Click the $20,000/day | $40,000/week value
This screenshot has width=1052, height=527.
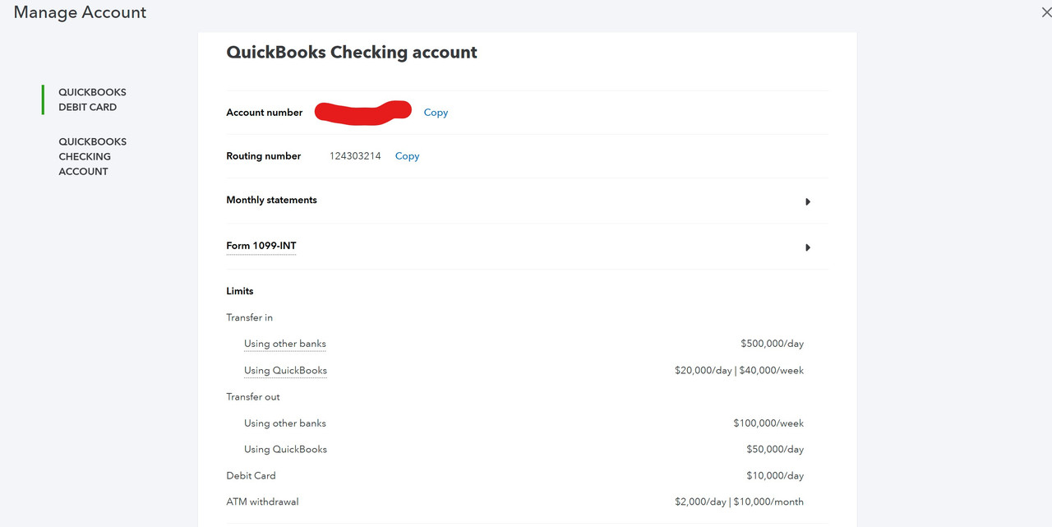739,371
